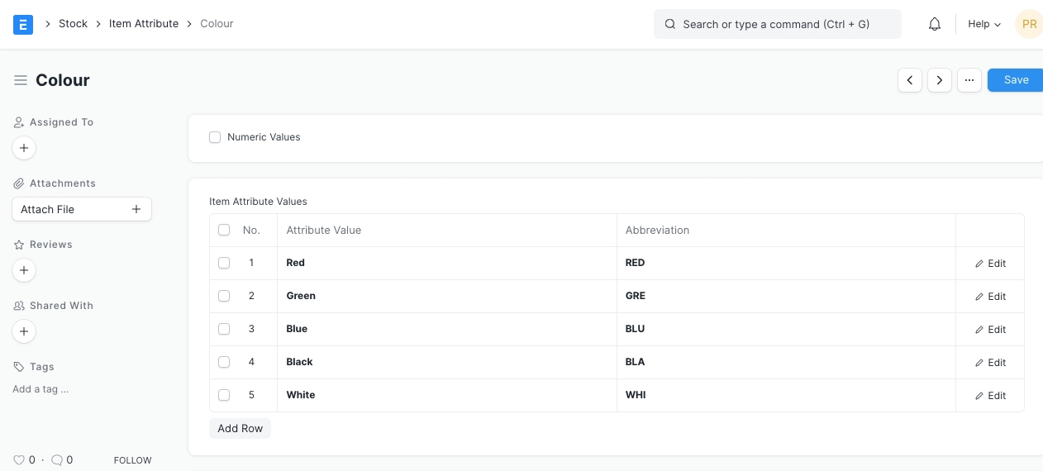Toggle the sidebar hamburger menu icon
The height and width of the screenshot is (471, 1043).
point(21,80)
